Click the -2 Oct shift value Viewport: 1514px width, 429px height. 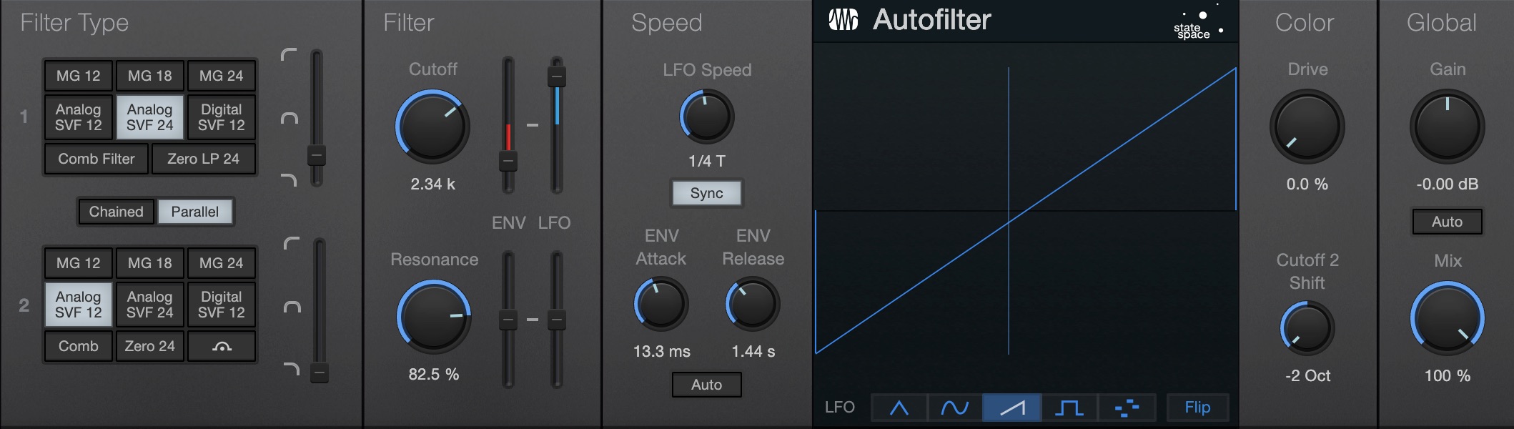coord(1307,376)
